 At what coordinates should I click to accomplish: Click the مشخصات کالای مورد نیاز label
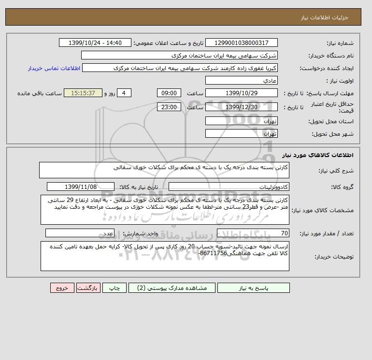tap(322, 210)
